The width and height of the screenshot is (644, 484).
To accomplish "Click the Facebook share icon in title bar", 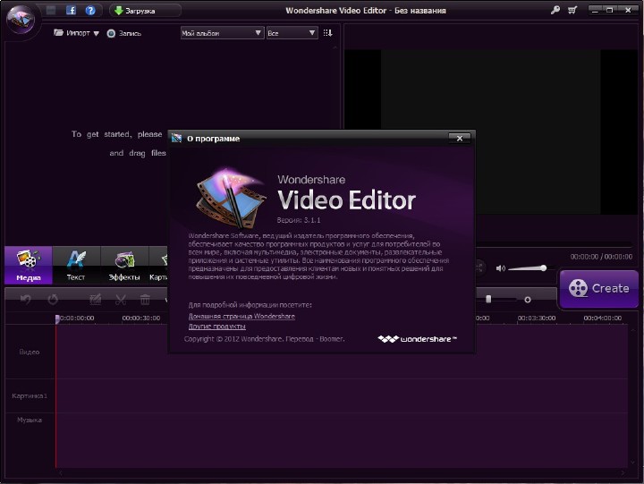I will coord(72,11).
